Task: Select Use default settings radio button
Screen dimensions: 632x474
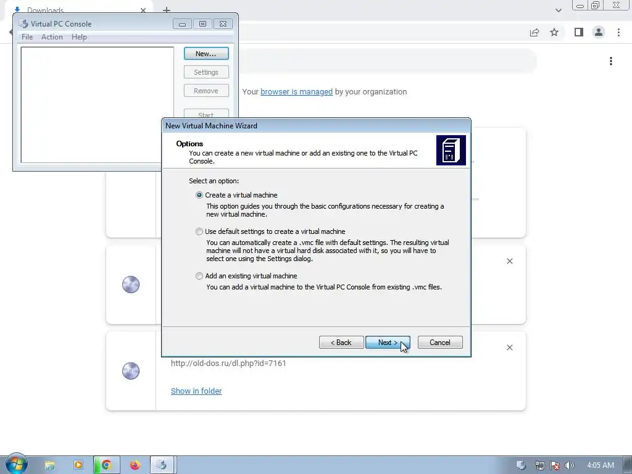Action: click(199, 231)
